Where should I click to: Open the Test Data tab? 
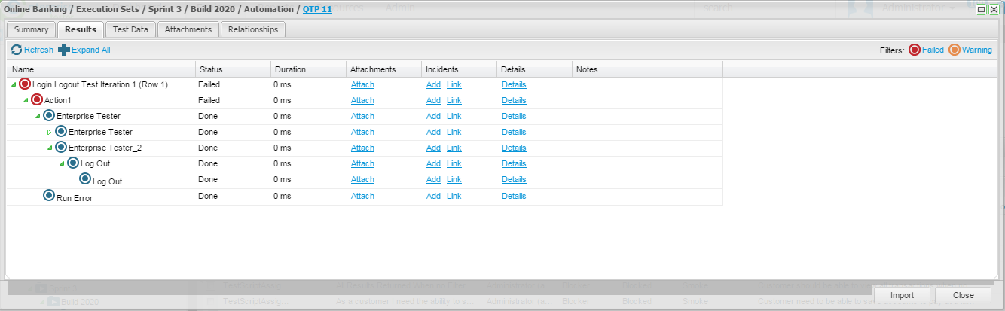click(130, 29)
